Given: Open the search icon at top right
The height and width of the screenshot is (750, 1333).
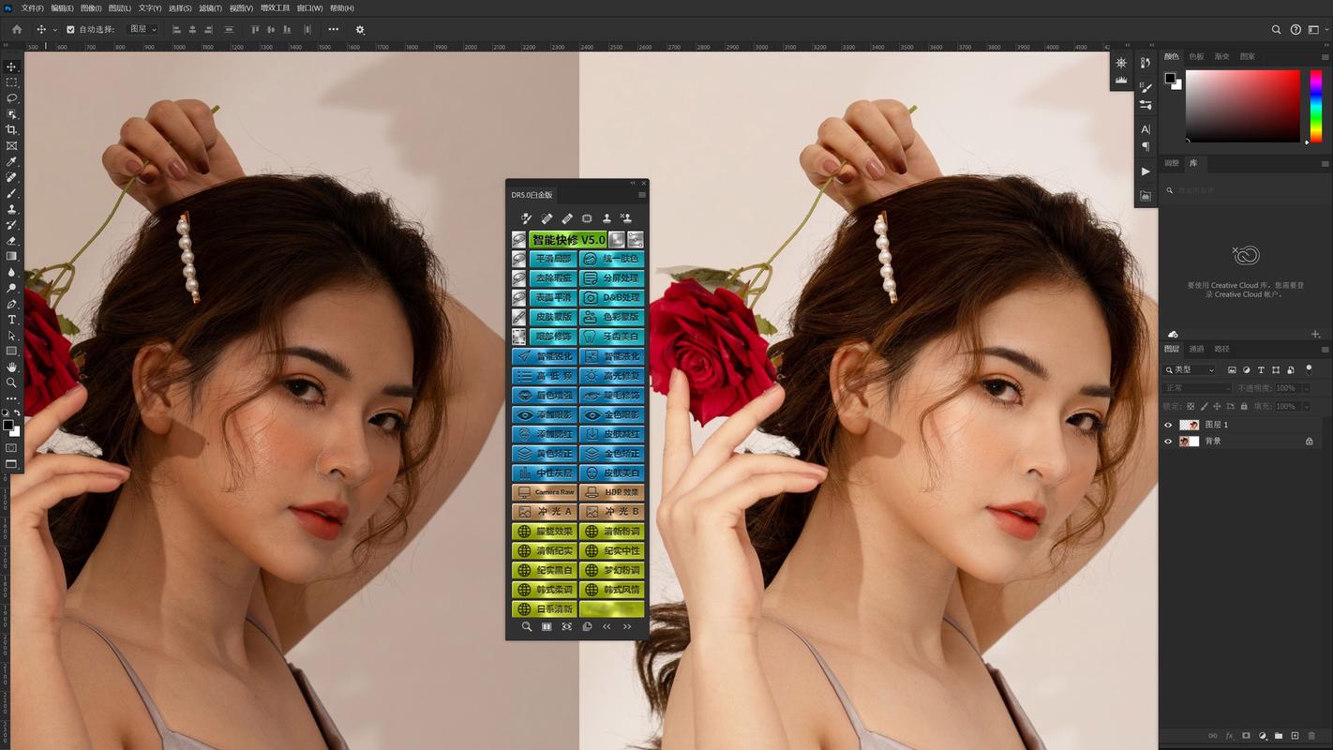Looking at the screenshot, I should pos(1276,29).
